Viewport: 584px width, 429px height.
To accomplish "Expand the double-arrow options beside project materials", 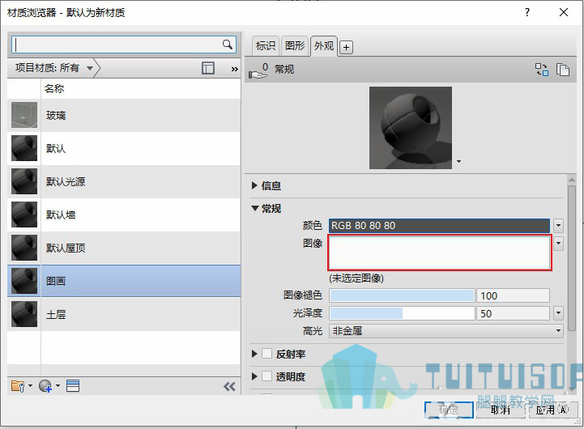I will (x=234, y=69).
